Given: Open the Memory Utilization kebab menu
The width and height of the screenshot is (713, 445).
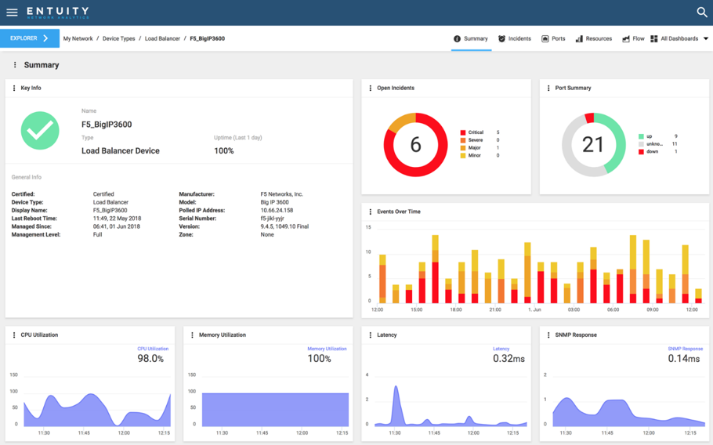Looking at the screenshot, I should pos(192,335).
